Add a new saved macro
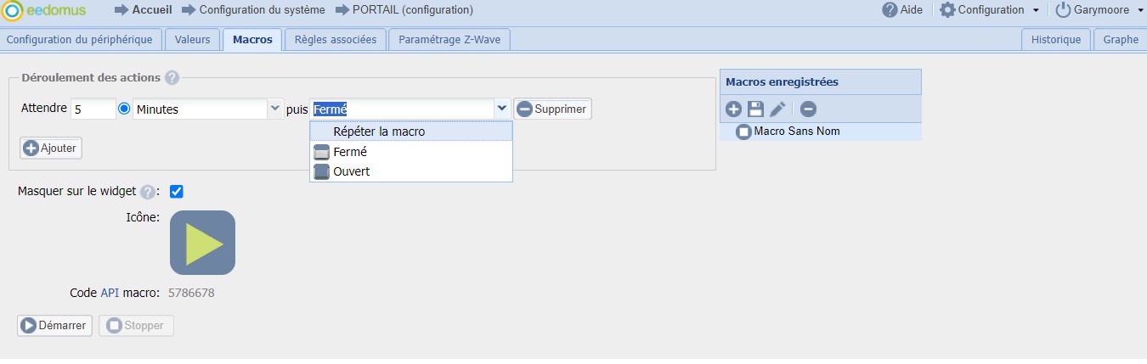The height and width of the screenshot is (364, 1147). (x=734, y=109)
